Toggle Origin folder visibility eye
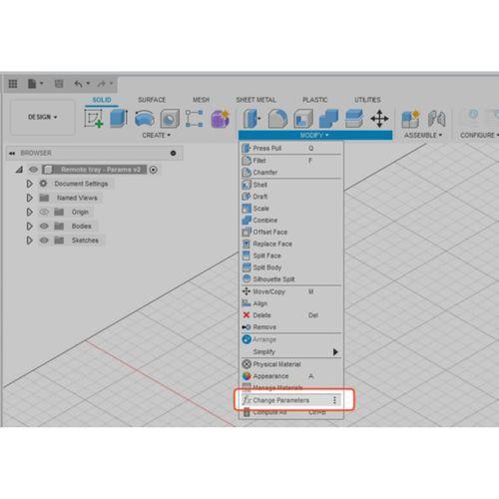The height and width of the screenshot is (499, 499). click(44, 212)
